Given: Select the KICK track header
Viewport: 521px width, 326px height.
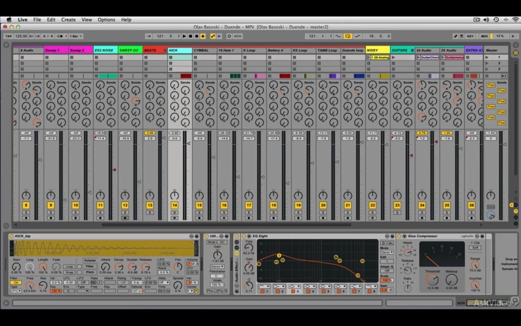Looking at the screenshot, I should click(180, 50).
